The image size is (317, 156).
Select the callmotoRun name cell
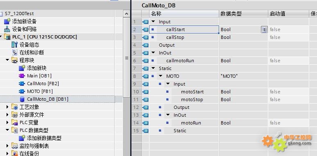pos(184,61)
